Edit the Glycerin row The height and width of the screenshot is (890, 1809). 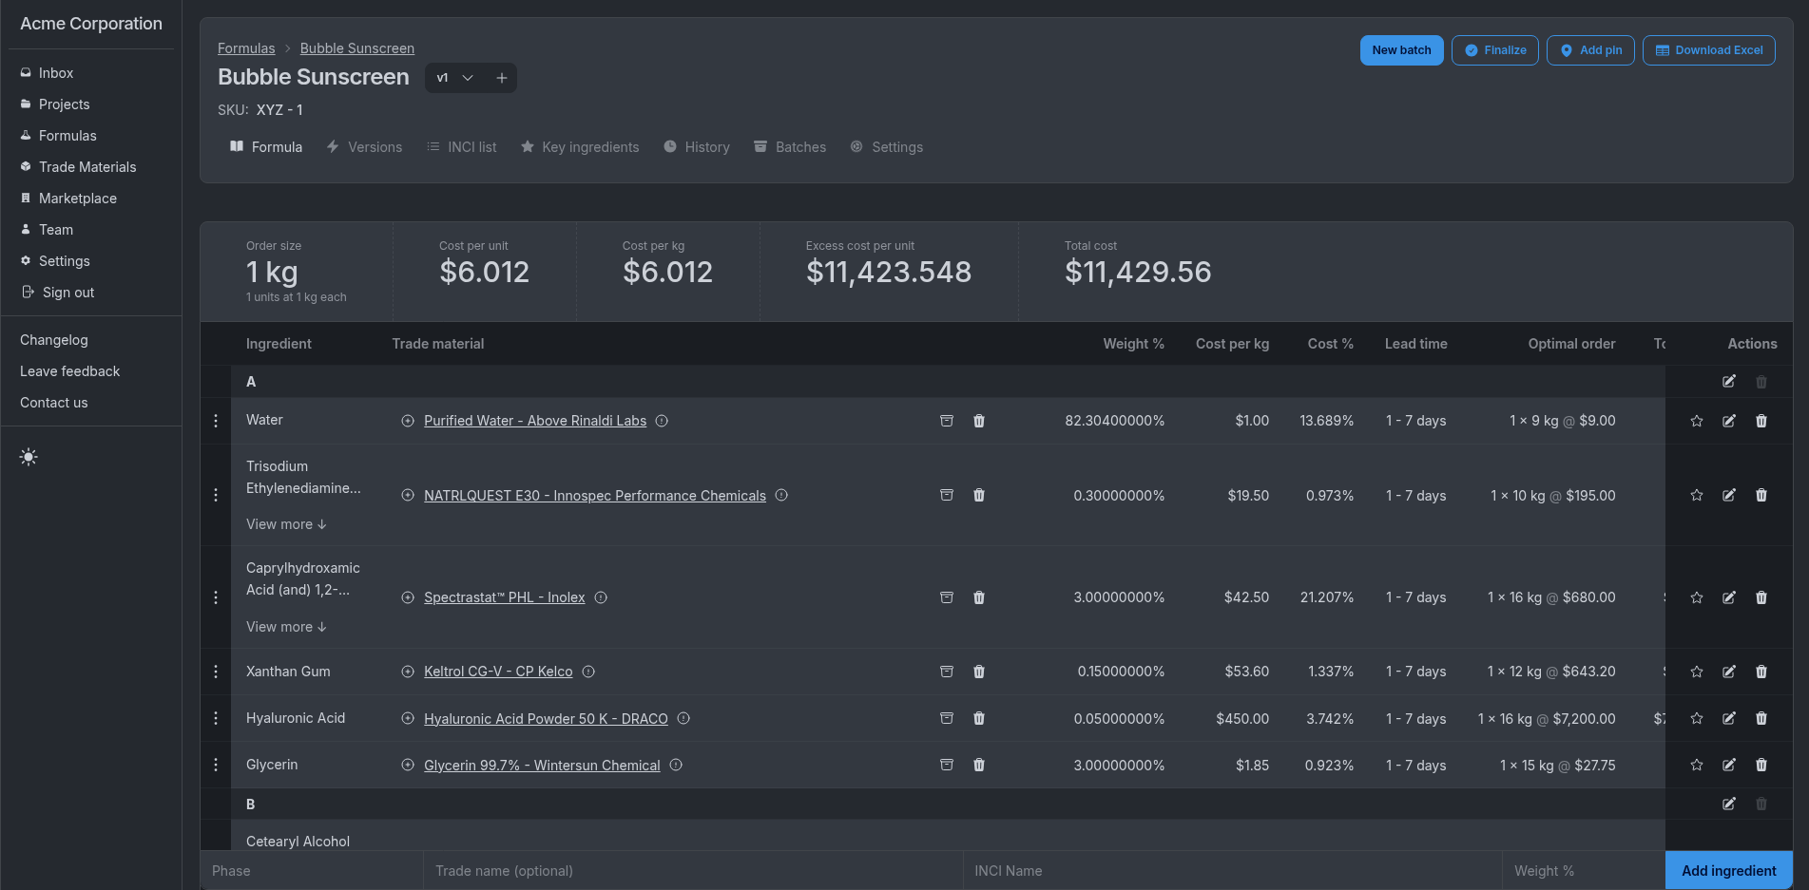pyautogui.click(x=1729, y=765)
